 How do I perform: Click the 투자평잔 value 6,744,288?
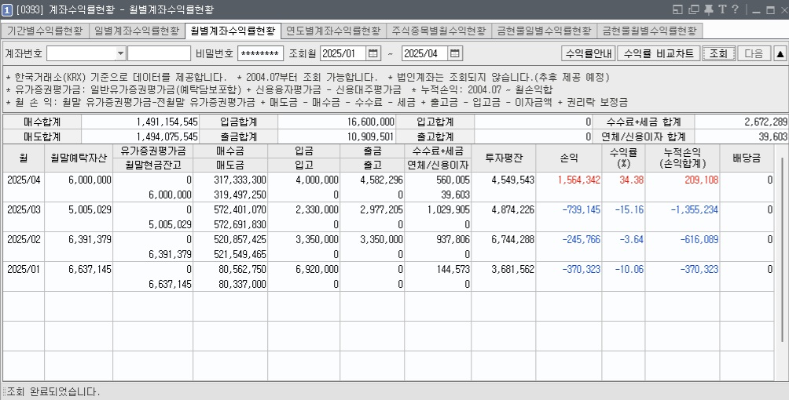(x=512, y=240)
